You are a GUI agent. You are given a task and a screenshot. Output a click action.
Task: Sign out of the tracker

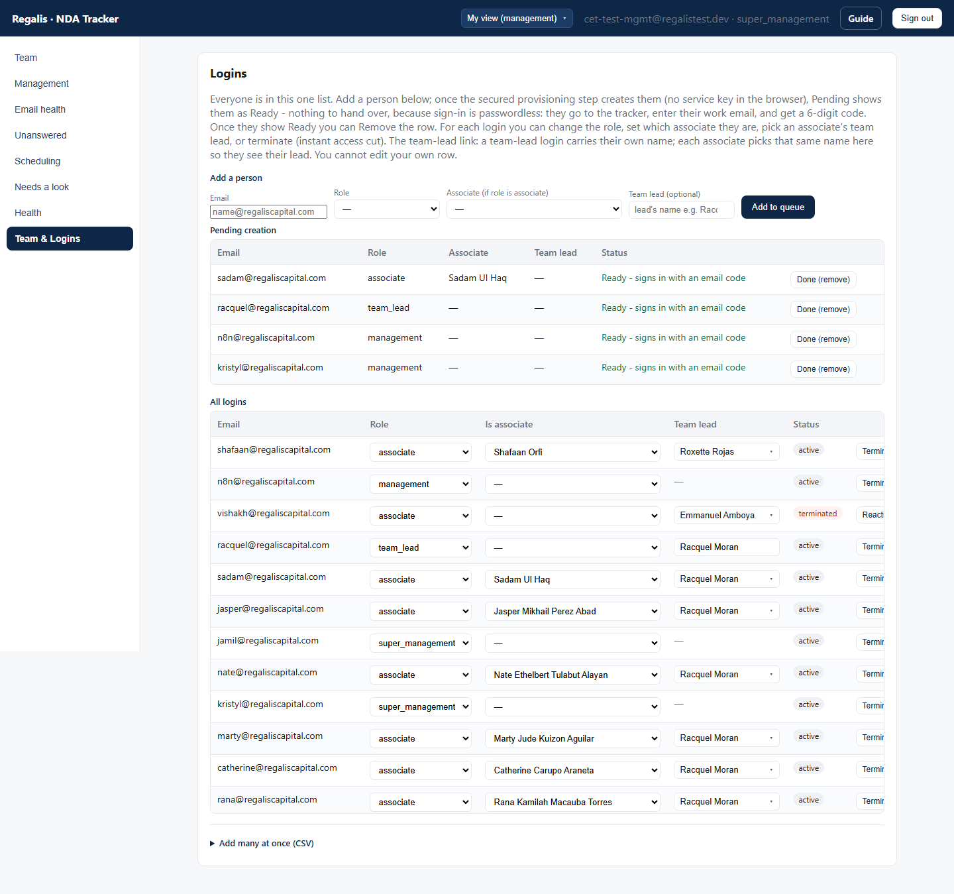(x=917, y=19)
